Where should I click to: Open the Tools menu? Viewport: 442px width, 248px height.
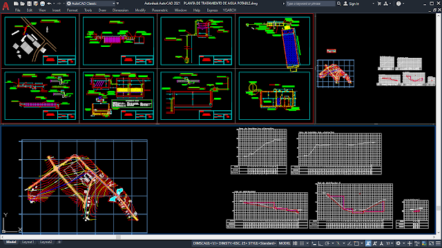(x=88, y=10)
